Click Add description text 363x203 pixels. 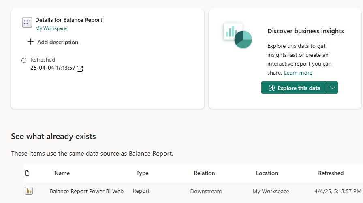[58, 43]
